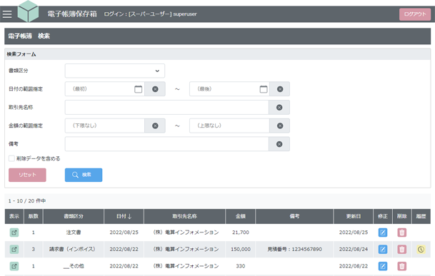Viewport: 435px width, 276px height.
Task: Show history for 請求書（インボイス） row
Action: pyautogui.click(x=421, y=250)
